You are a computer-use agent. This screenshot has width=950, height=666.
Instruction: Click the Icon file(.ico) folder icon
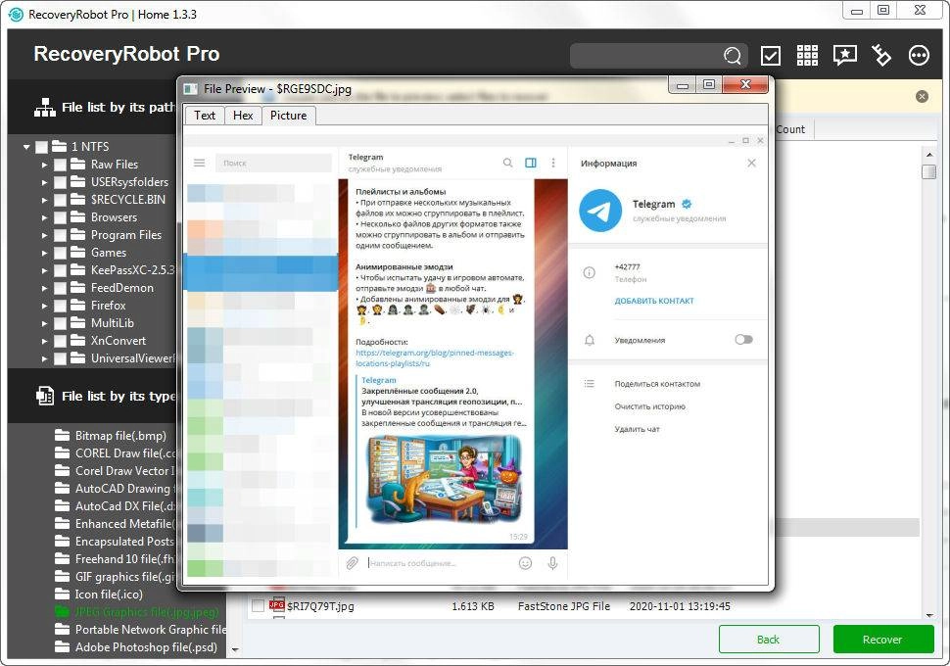pos(62,594)
